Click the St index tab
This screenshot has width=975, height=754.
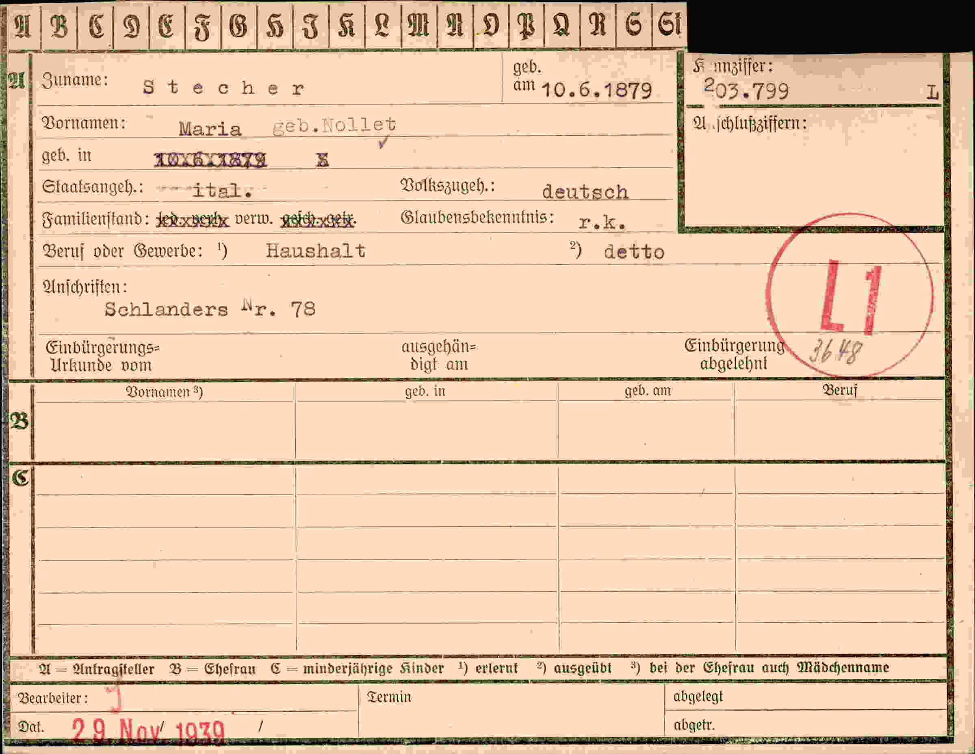(669, 26)
